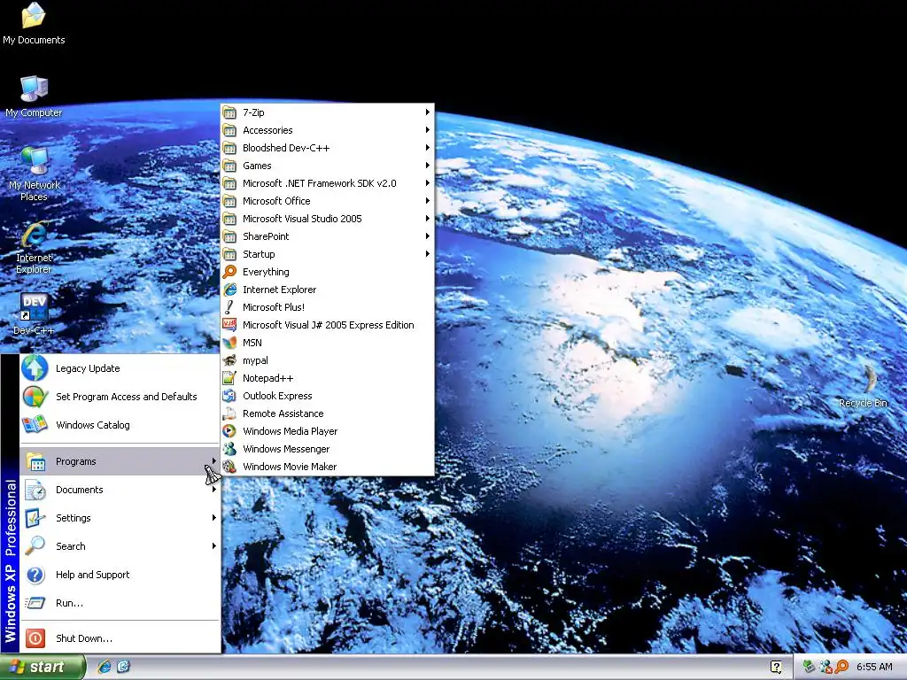Expand Microsoft .NET Framework SDK v2.0 arrow

click(428, 183)
